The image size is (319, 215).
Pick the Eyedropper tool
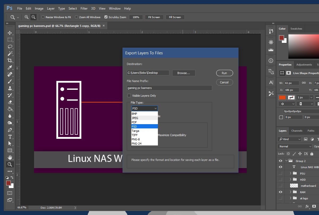point(10,67)
